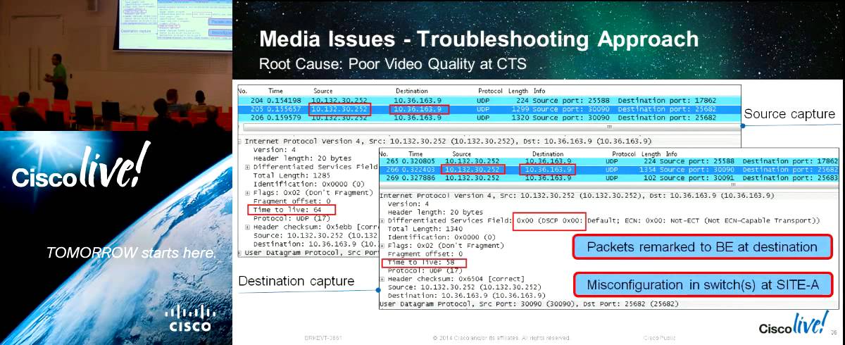Image resolution: width=845 pixels, height=345 pixels.
Task: Select 'Total Length: 1340' line
Action: (x=424, y=229)
